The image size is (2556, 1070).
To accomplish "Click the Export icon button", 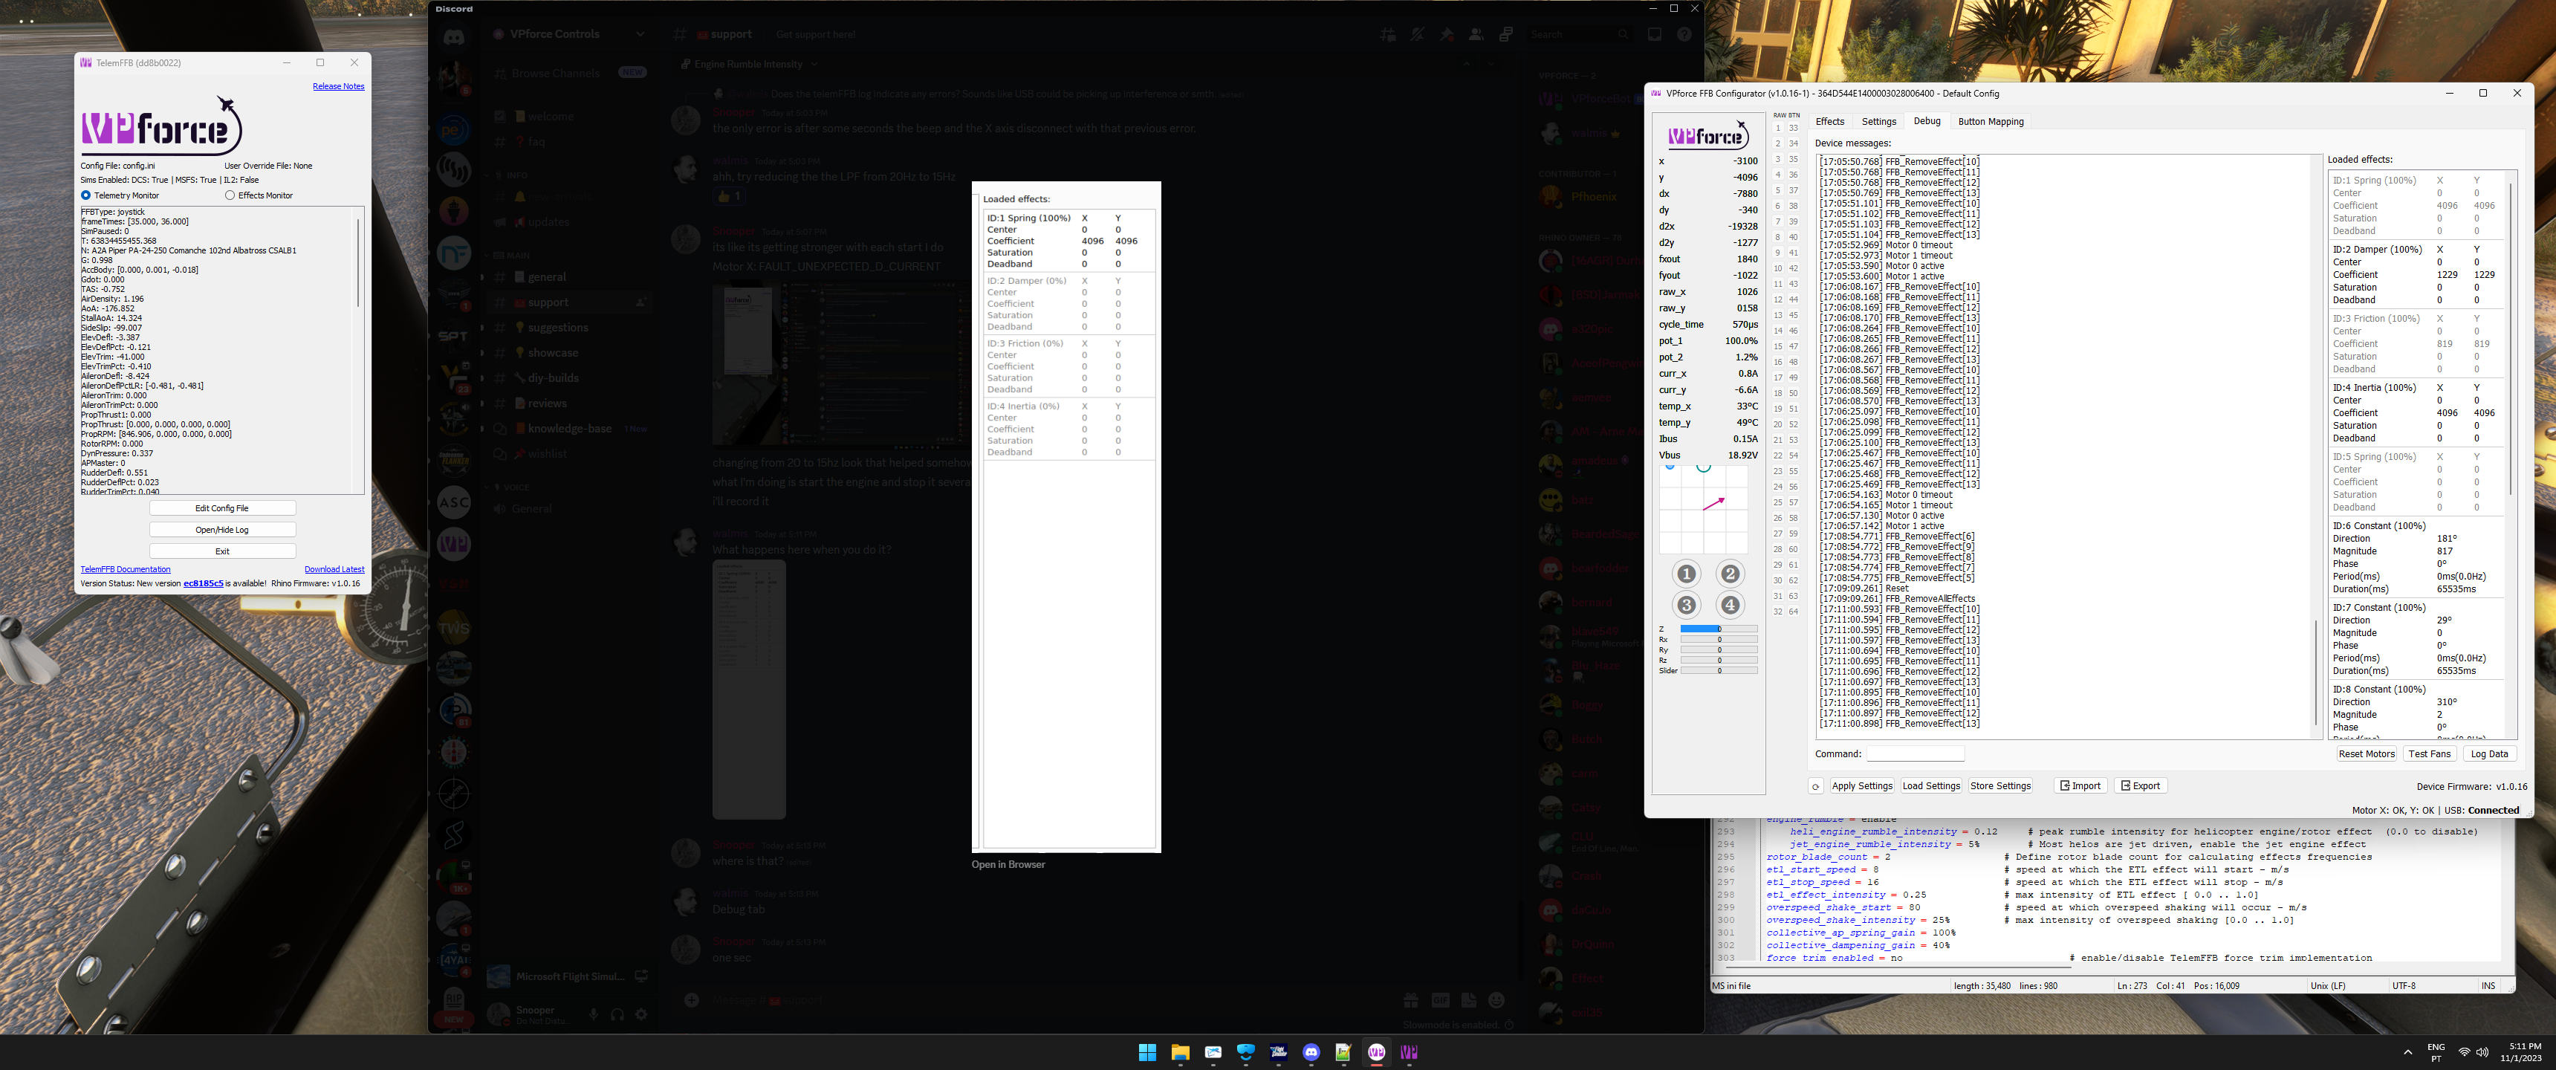I will pos(2140,786).
